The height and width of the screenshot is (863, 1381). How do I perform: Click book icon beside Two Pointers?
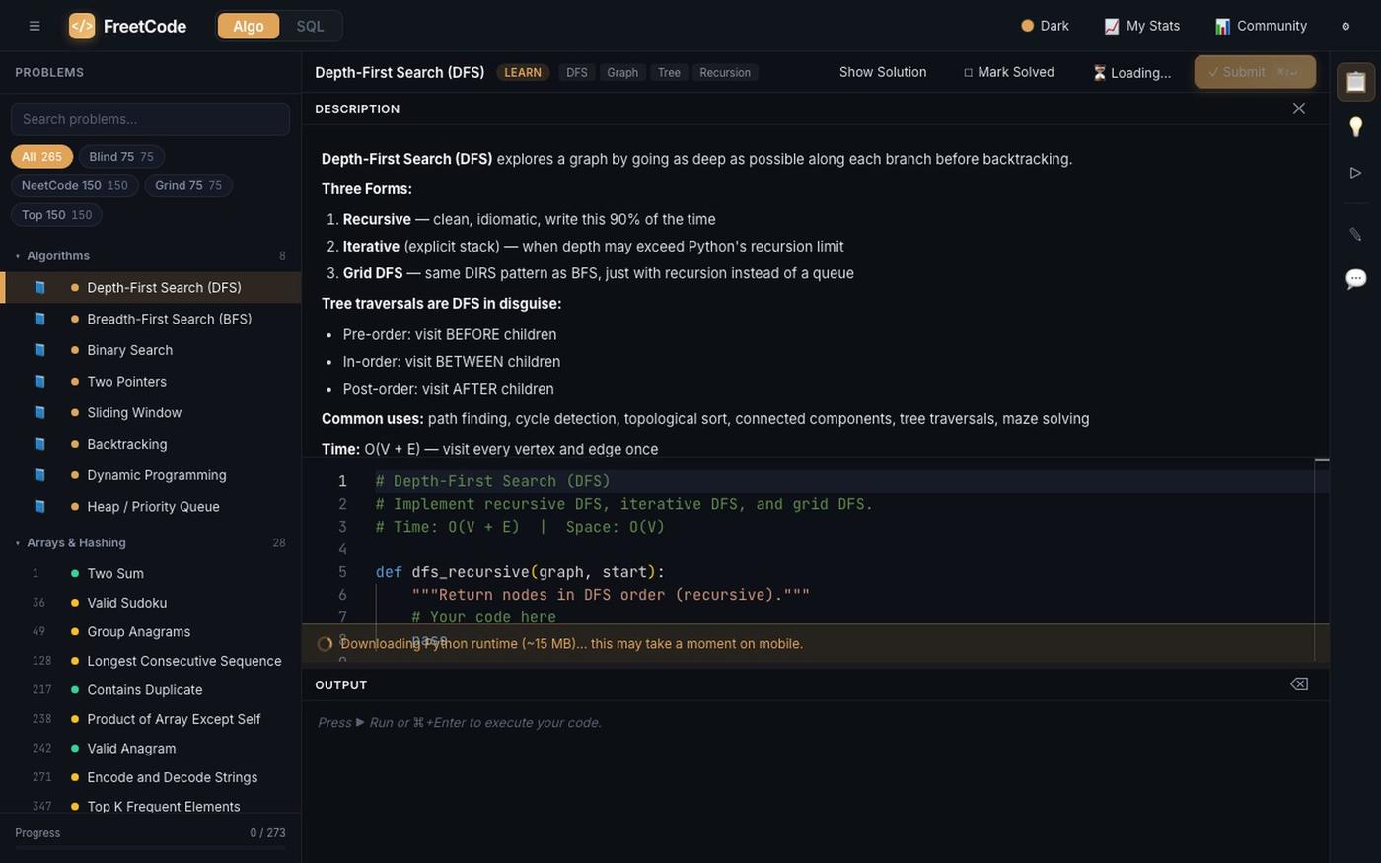39,381
